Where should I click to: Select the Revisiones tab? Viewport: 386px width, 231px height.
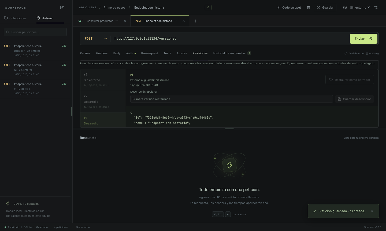click(x=200, y=53)
